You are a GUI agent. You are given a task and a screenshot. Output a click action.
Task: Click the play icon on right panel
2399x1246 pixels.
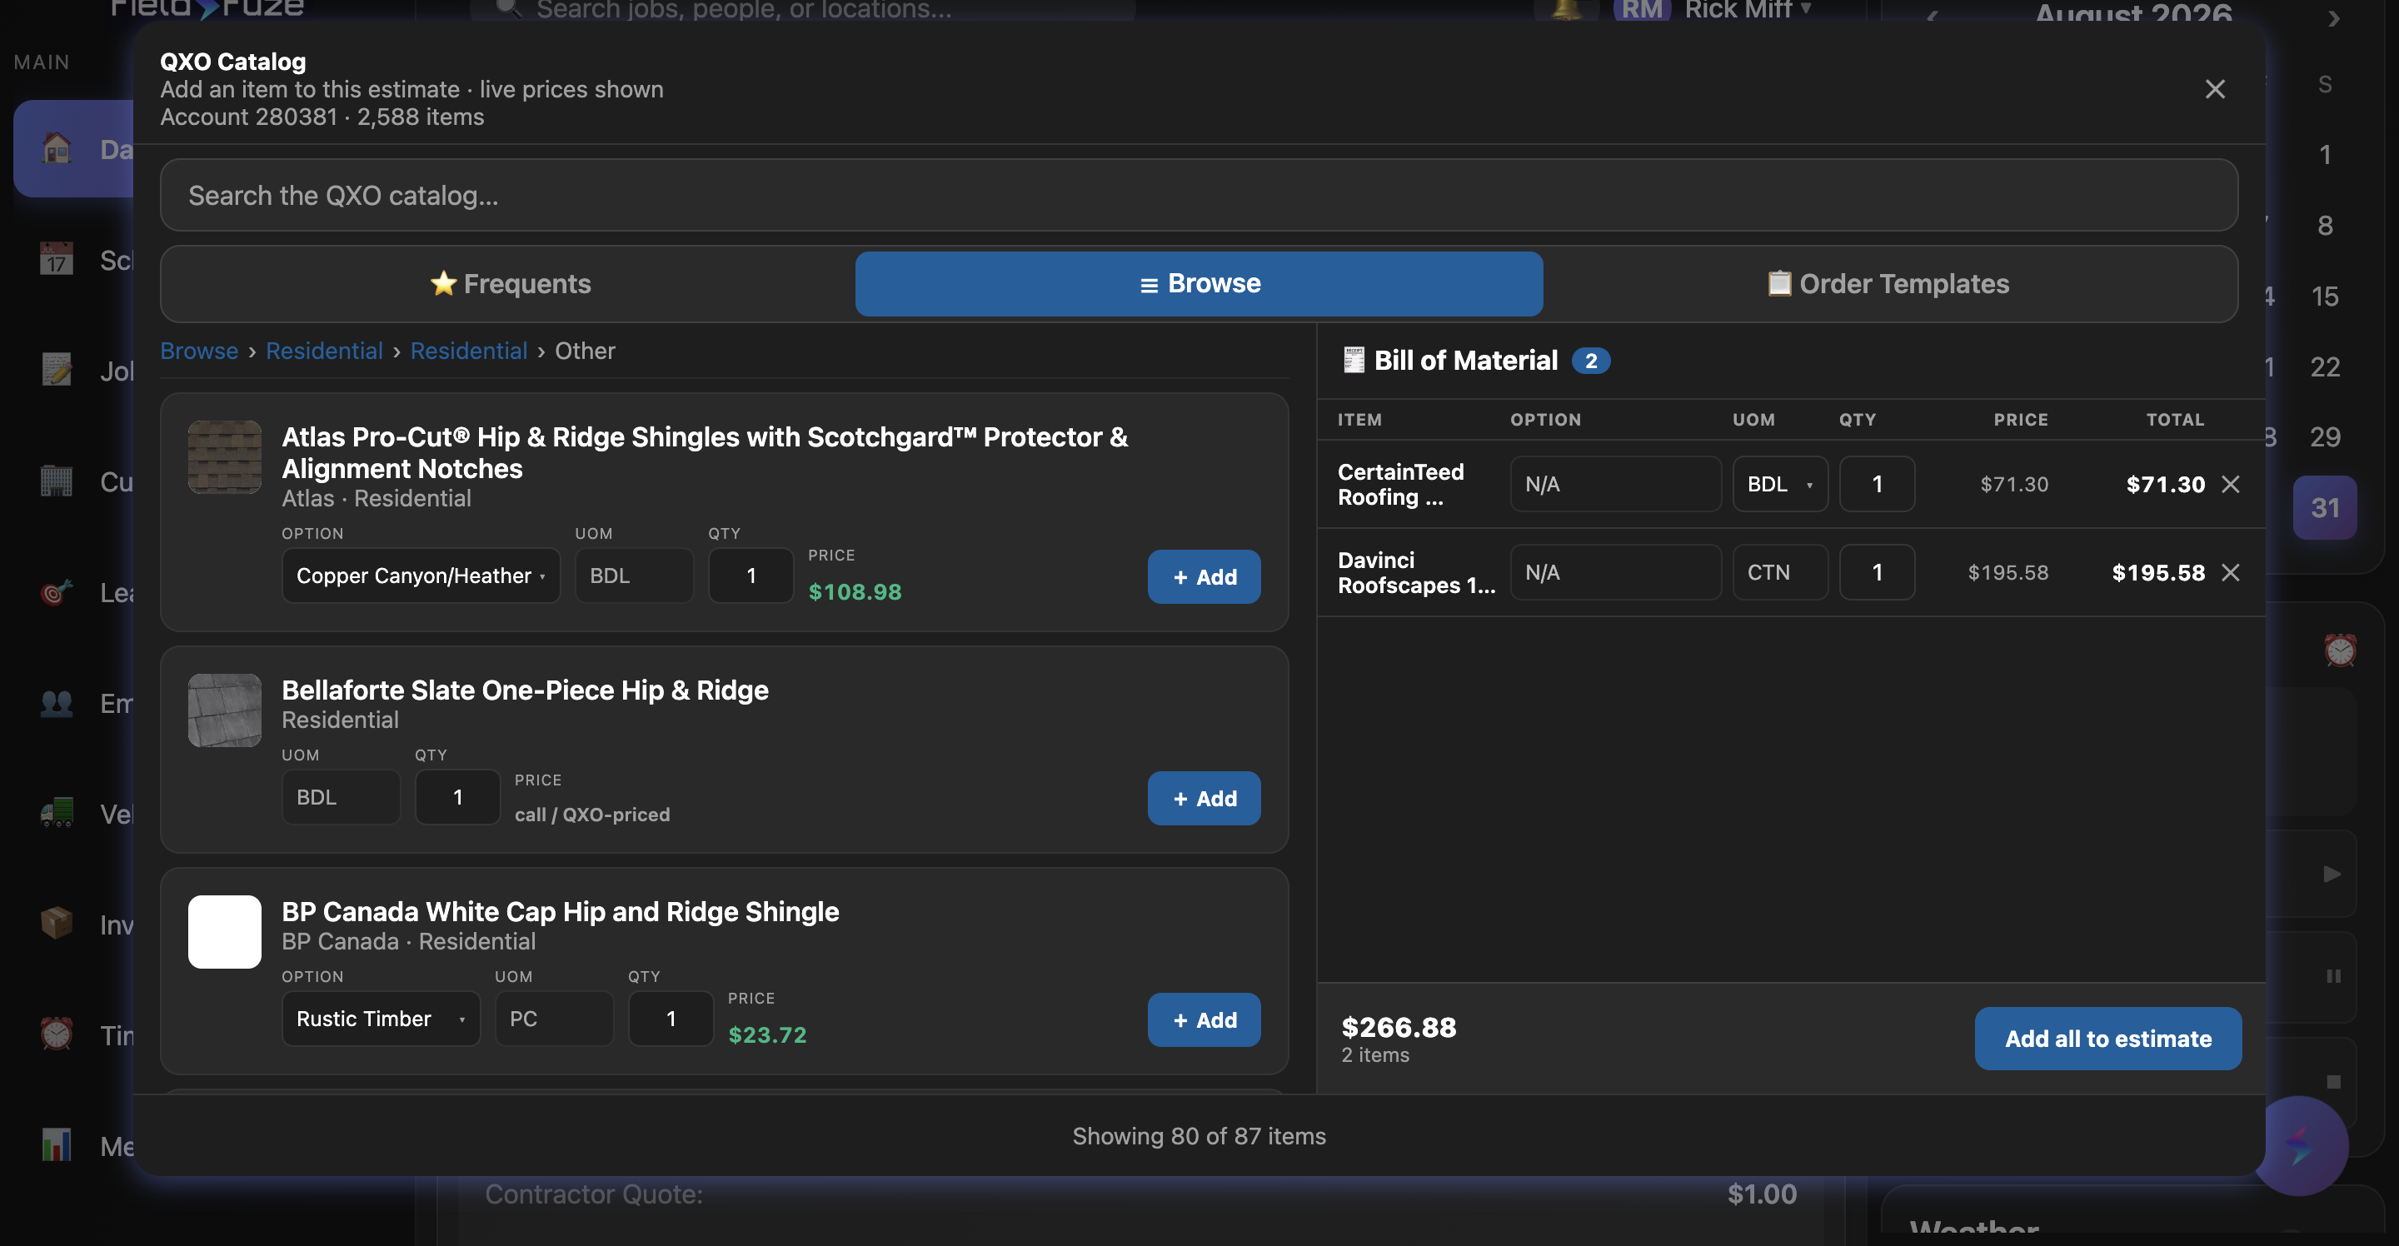tap(2332, 874)
